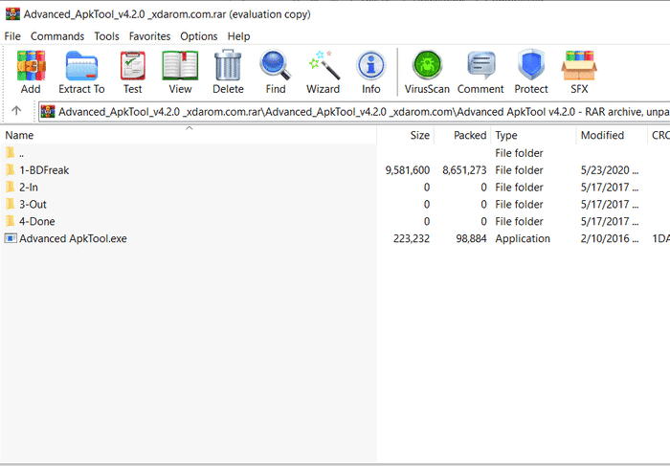Click the 2-In folder icon
This screenshot has width=670, height=466.
11,188
